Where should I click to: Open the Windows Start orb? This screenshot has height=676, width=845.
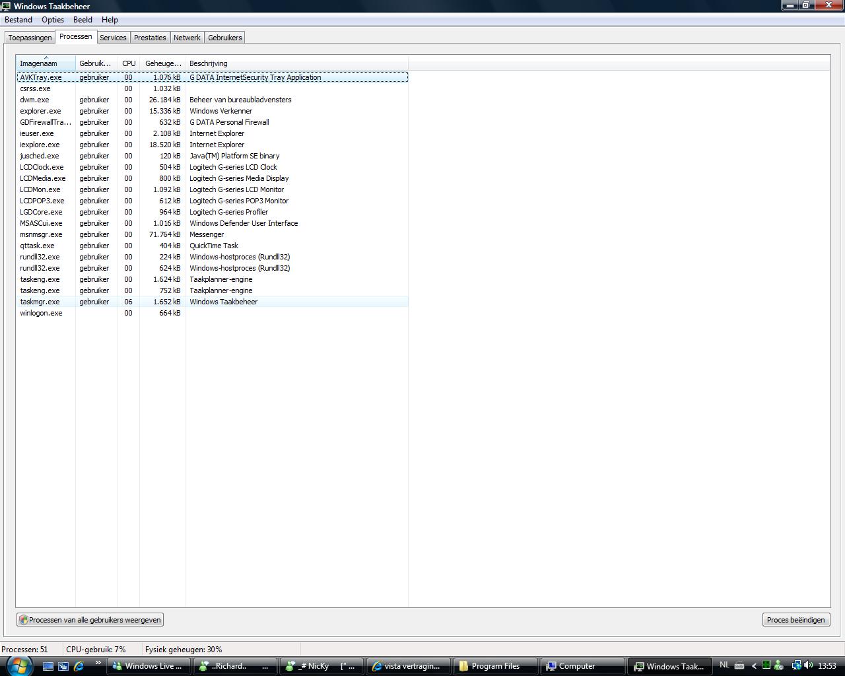click(18, 665)
